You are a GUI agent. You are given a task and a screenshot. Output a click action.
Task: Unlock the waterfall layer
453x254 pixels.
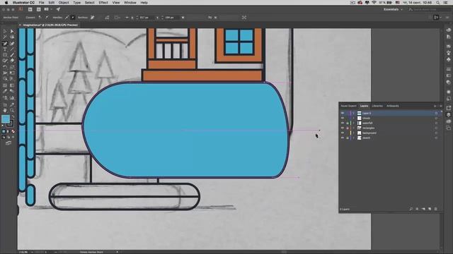pos(348,123)
